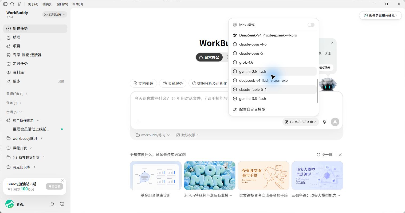Open the GLM-5.3-Flash model selector
Image resolution: width=405 pixels, height=213 pixels.
301,122
